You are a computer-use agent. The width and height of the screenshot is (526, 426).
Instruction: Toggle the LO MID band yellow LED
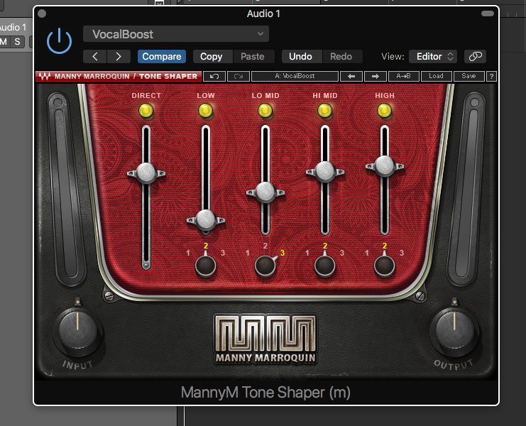(265, 110)
